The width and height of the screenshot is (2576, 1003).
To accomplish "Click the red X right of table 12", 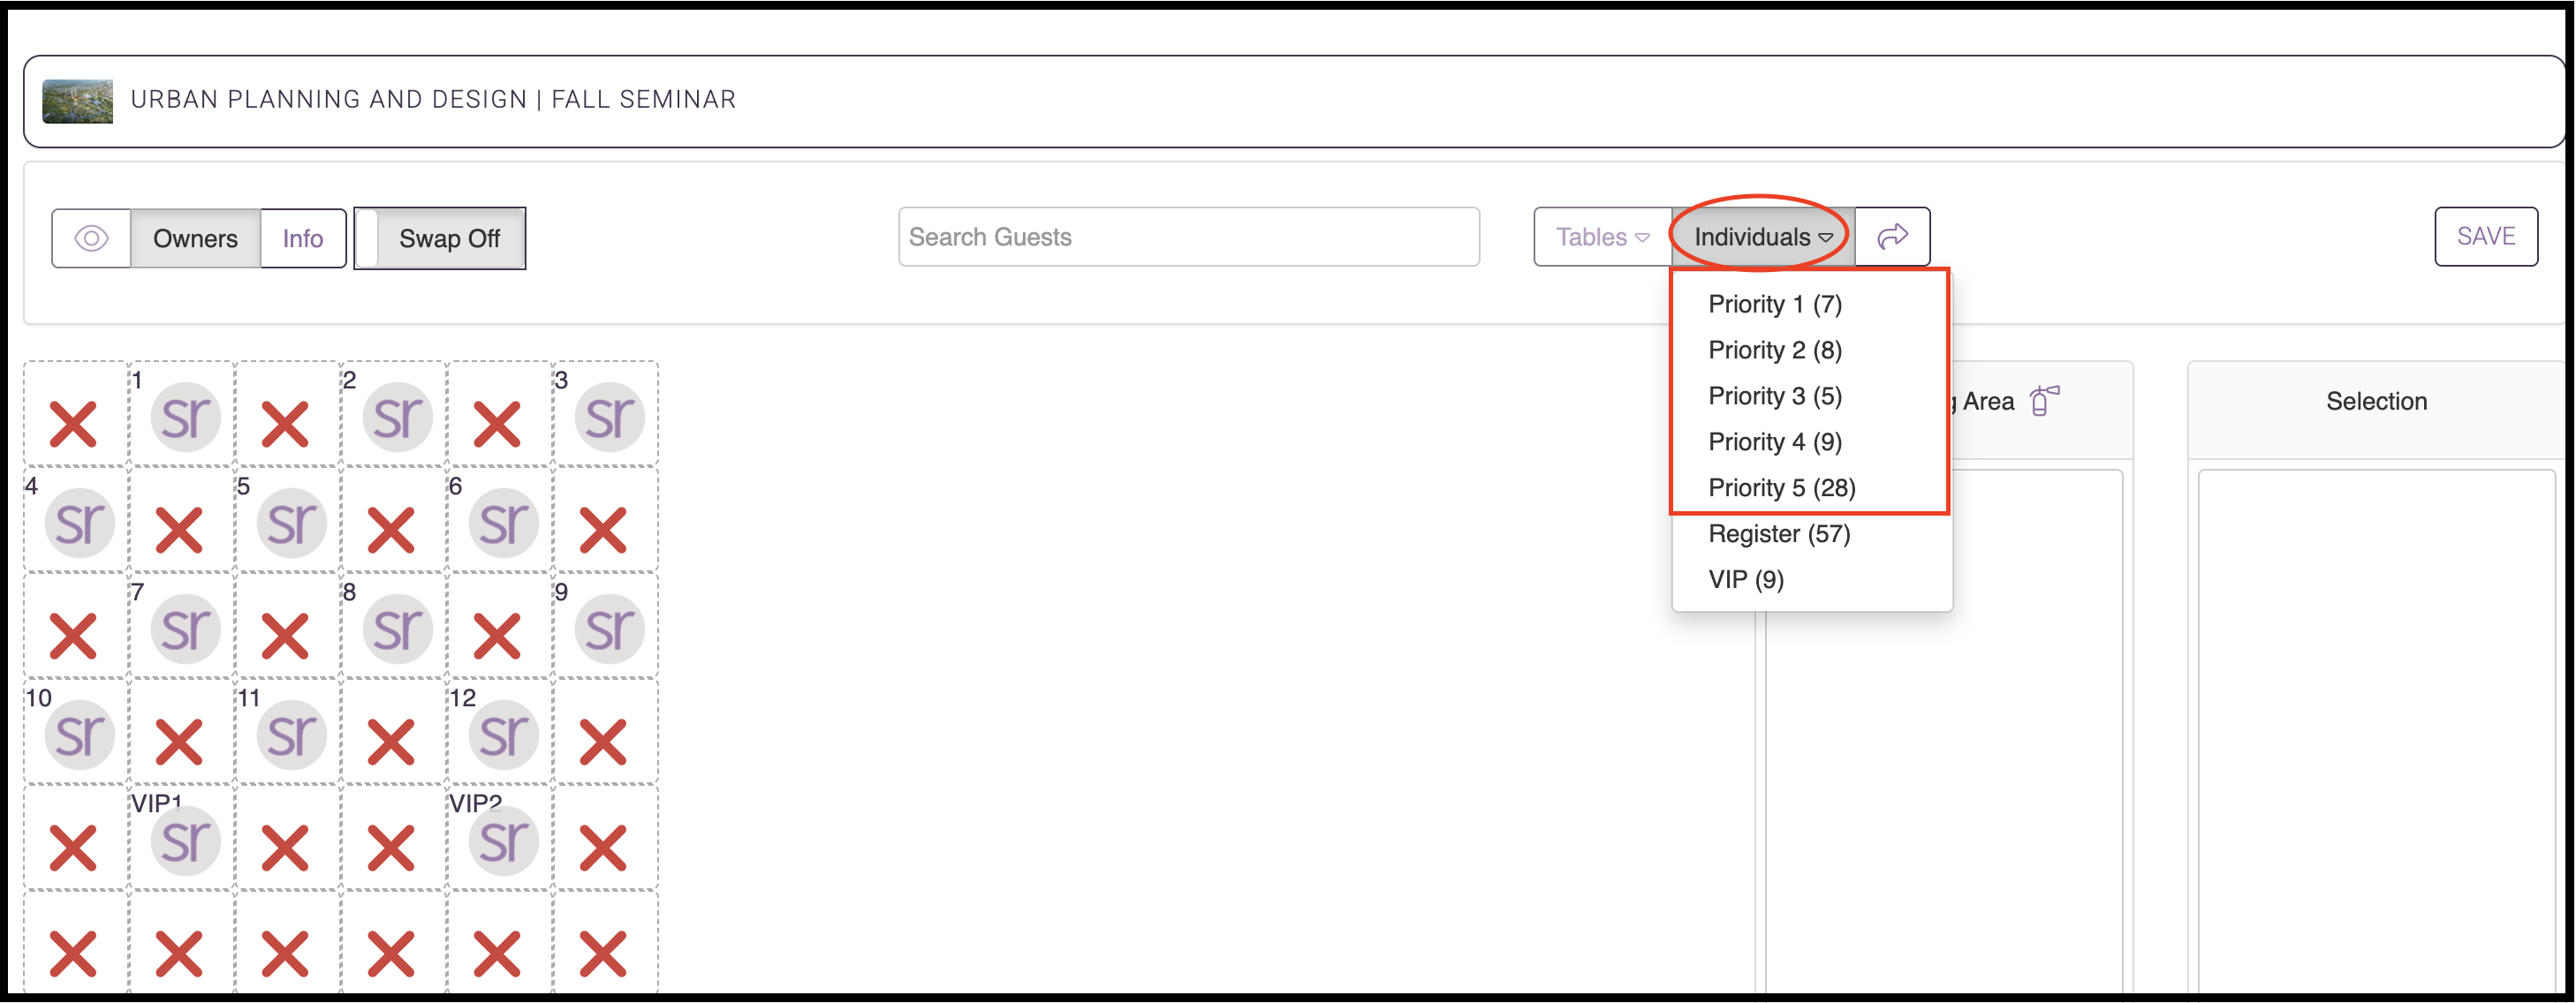I will pyautogui.click(x=603, y=743).
